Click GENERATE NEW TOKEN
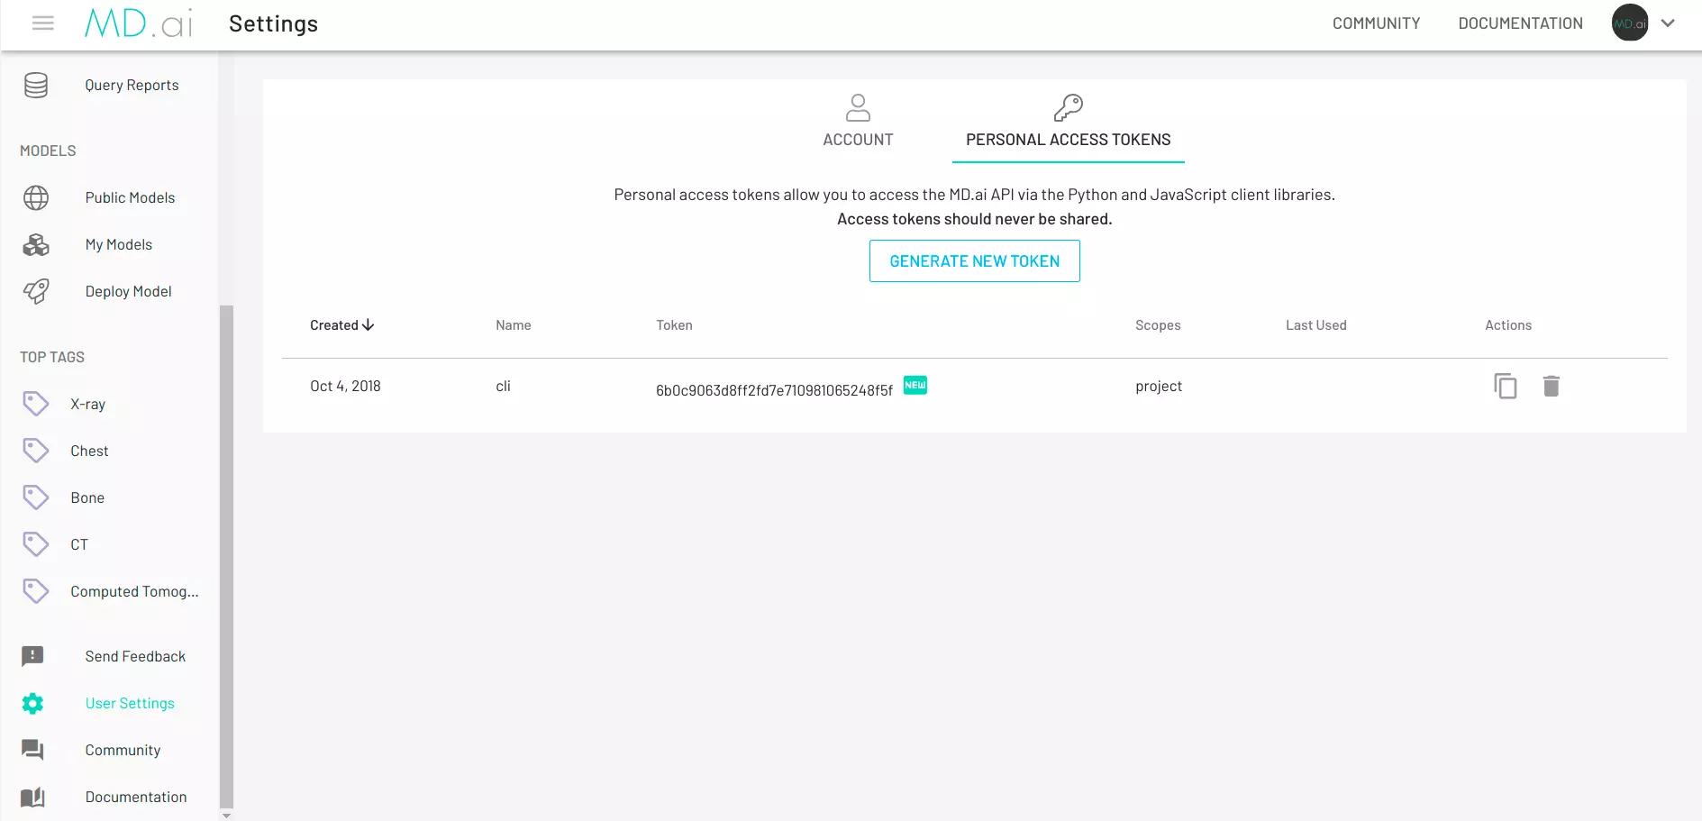The height and width of the screenshot is (821, 1702). click(x=974, y=260)
